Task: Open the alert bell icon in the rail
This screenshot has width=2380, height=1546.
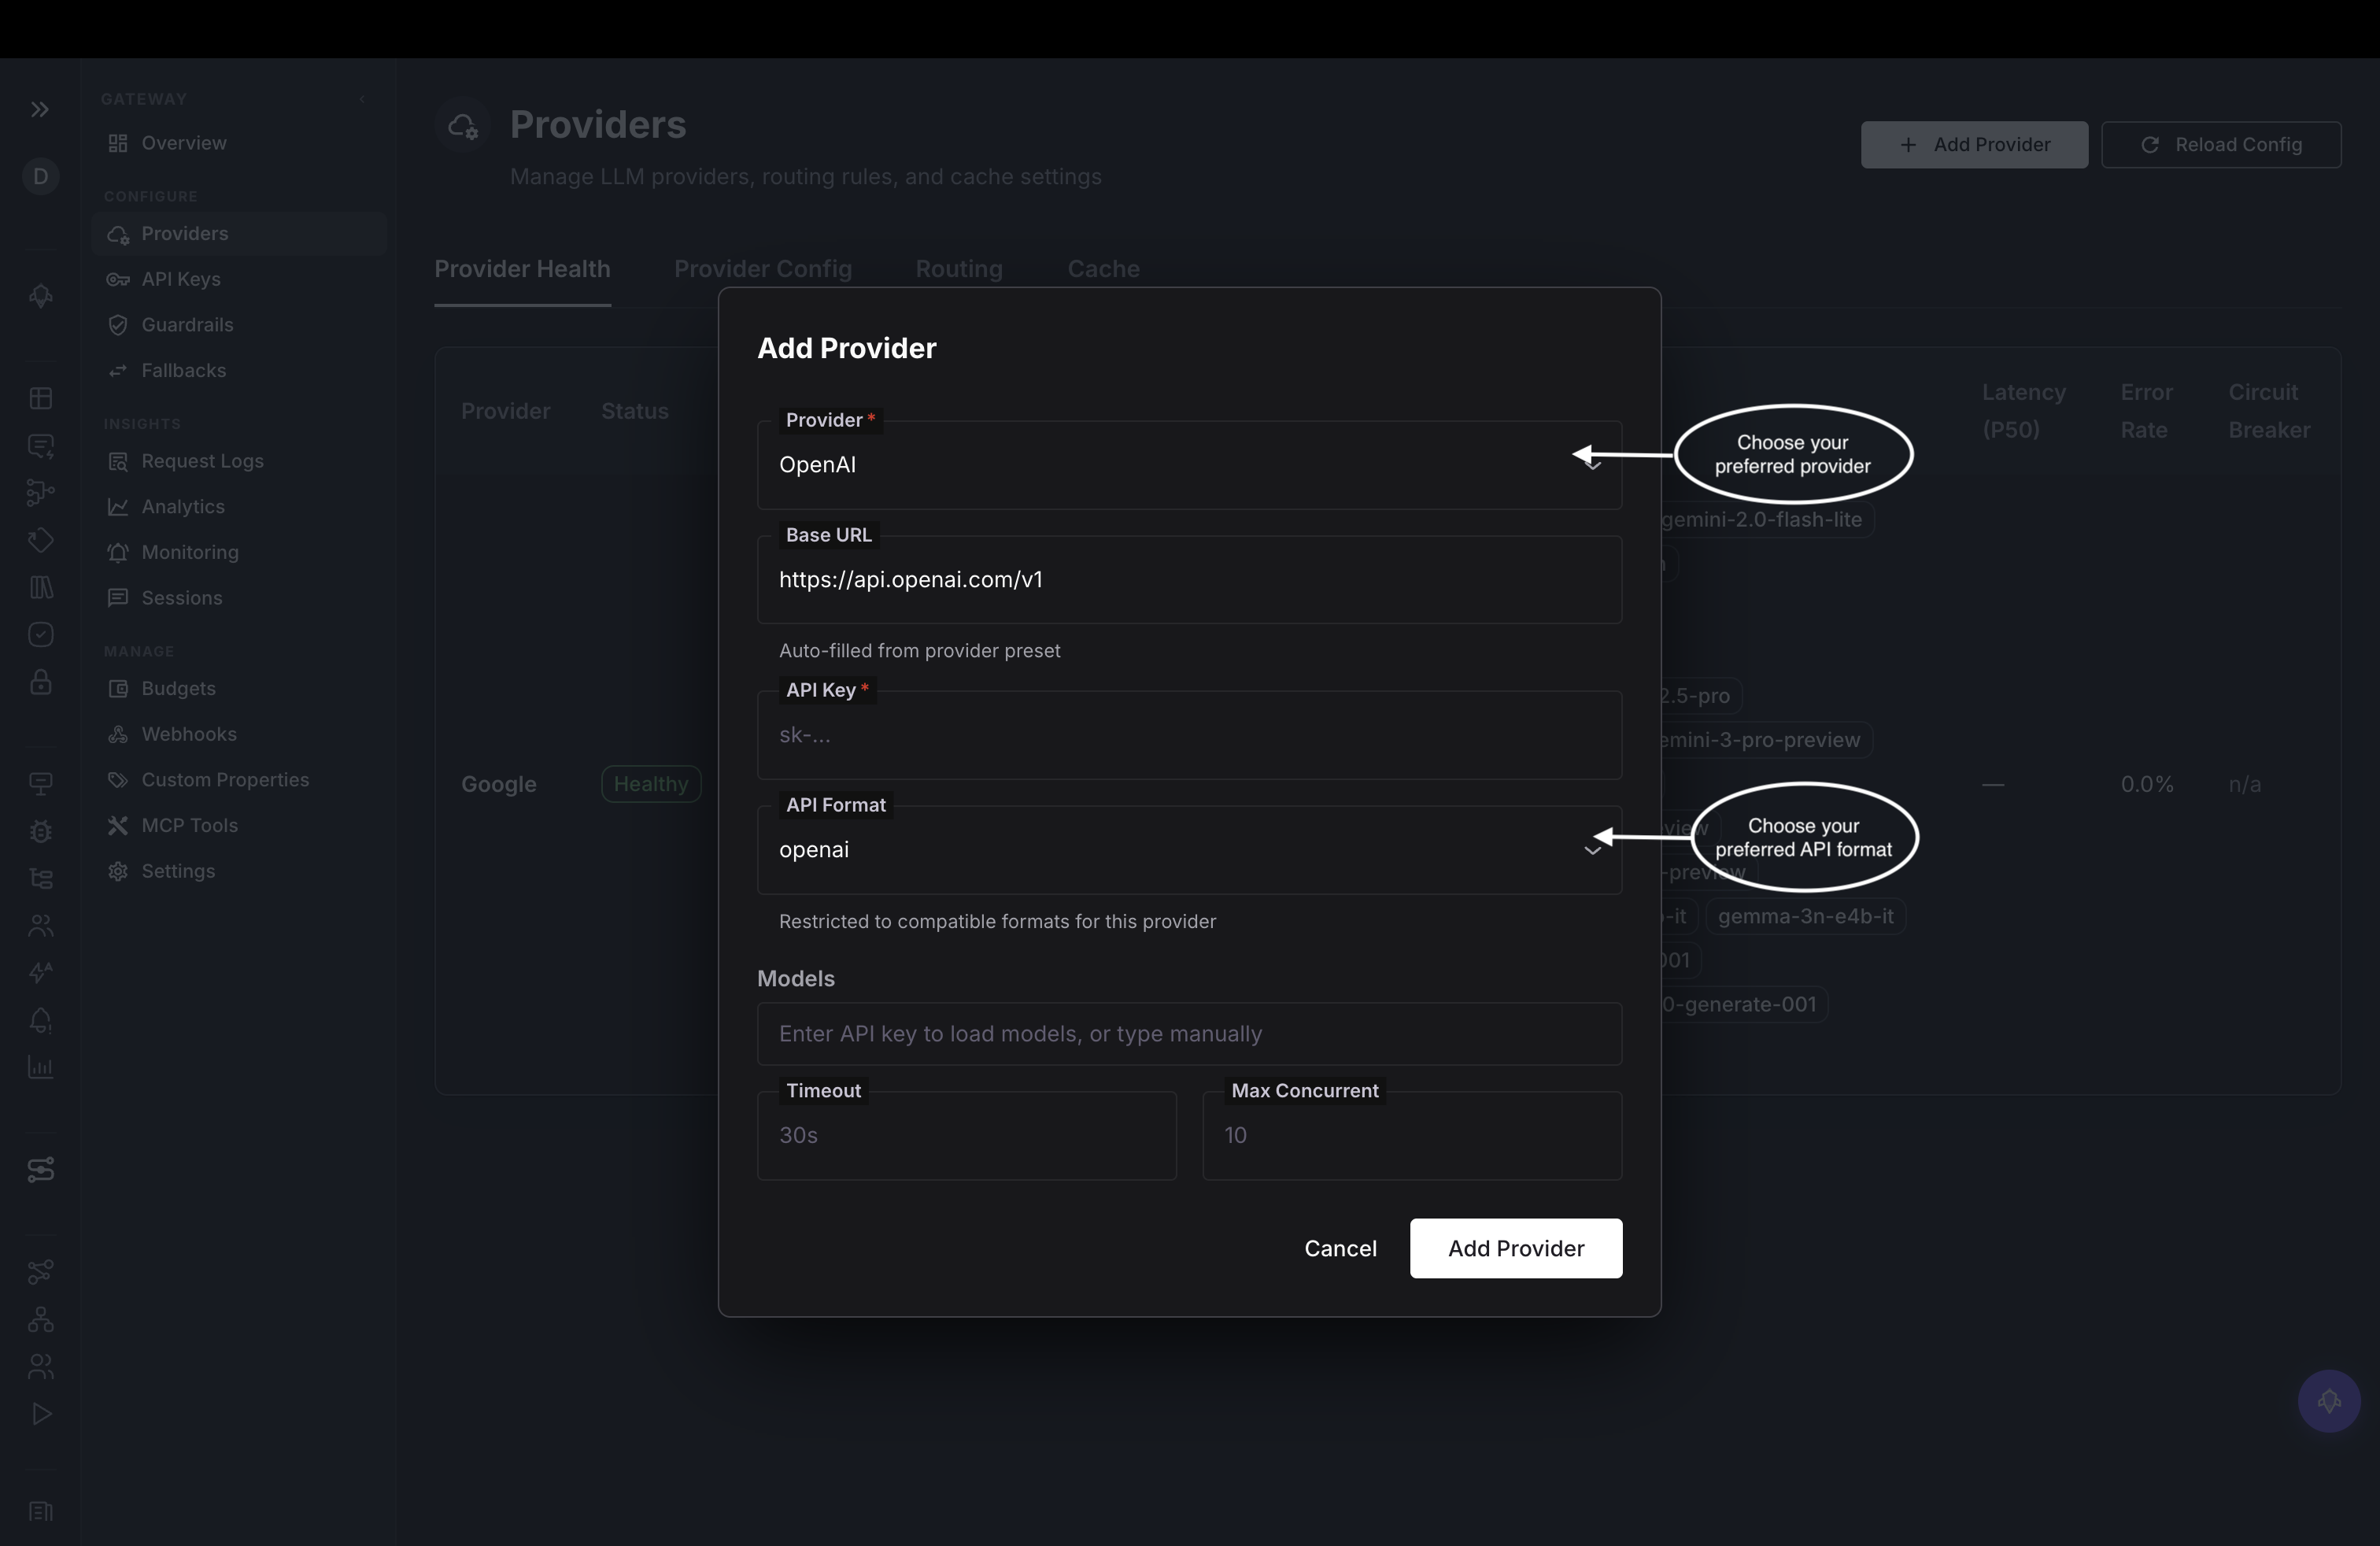Action: click(40, 1020)
